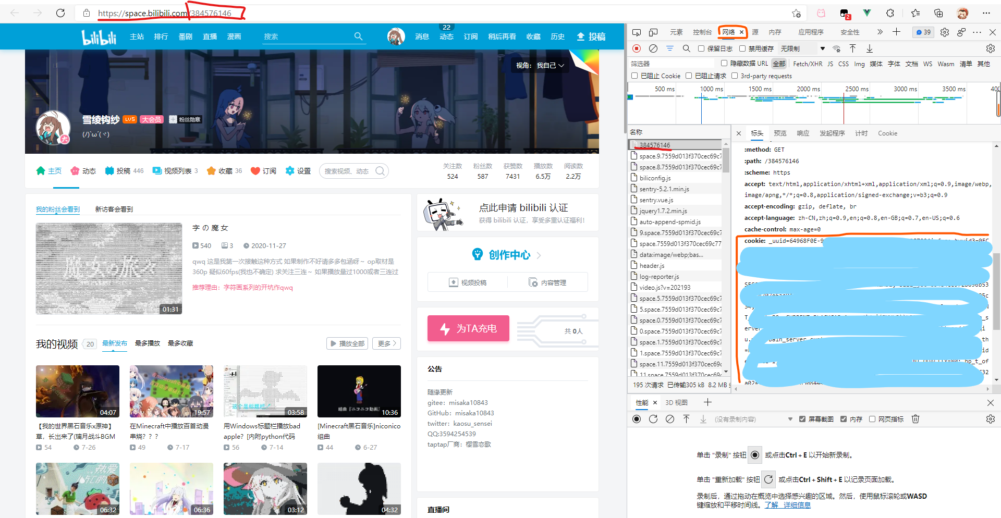Open DevTools settings gear in top bar
Screen dimensions: 1001x518
[x=945, y=32]
